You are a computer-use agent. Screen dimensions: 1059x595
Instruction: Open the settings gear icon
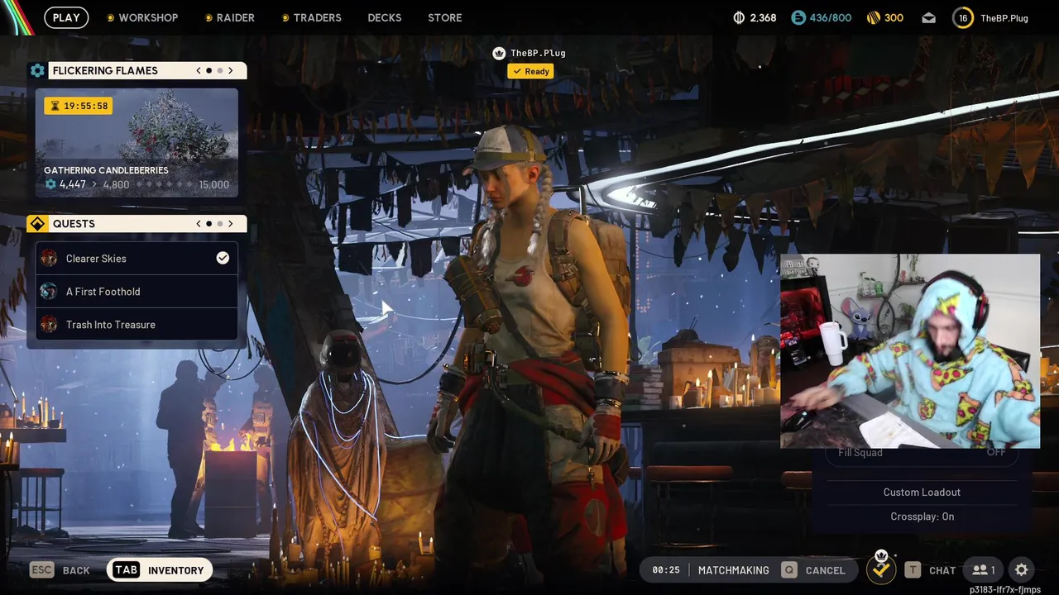point(1022,570)
